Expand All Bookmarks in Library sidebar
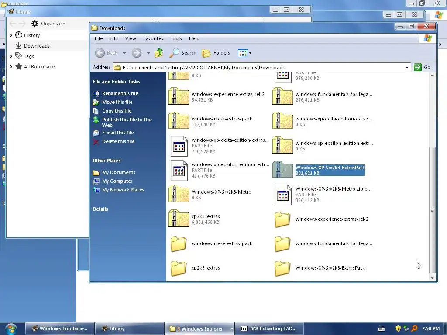 point(11,67)
